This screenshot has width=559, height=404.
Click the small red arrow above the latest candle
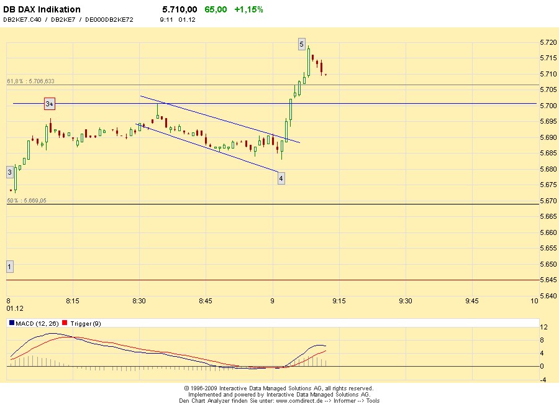[x=325, y=73]
